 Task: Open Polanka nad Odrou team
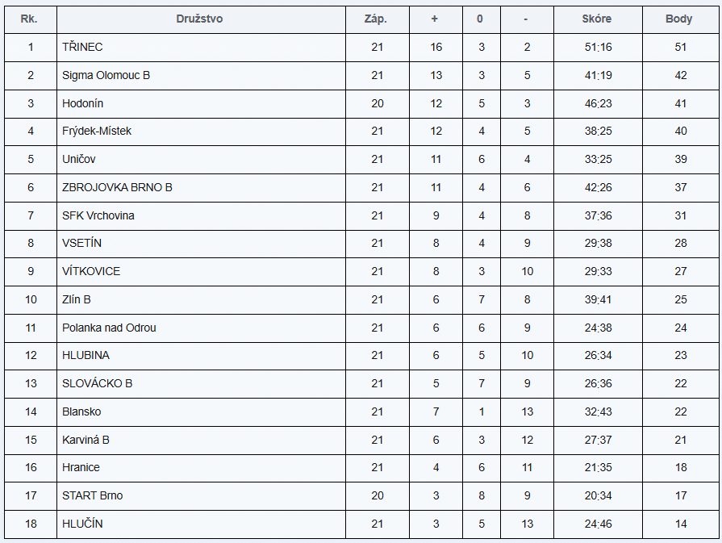109,328
